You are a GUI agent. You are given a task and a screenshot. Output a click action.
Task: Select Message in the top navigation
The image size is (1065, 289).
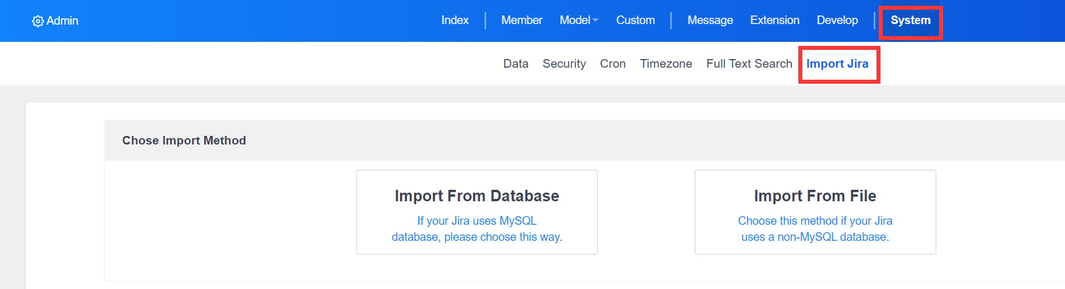(710, 20)
